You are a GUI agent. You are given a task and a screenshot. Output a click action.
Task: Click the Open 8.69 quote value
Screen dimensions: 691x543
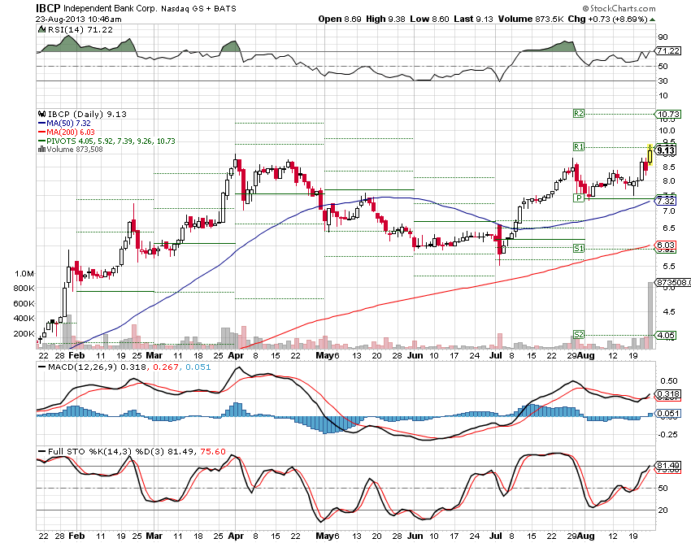[340, 19]
